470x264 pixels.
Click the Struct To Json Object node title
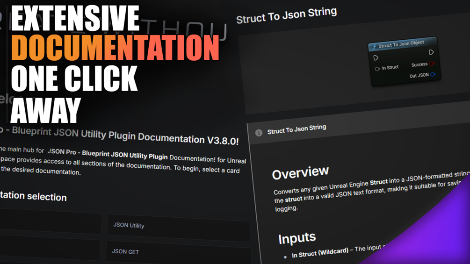pos(401,44)
